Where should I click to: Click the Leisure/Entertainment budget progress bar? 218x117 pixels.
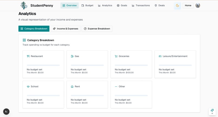click(x=175, y=65)
